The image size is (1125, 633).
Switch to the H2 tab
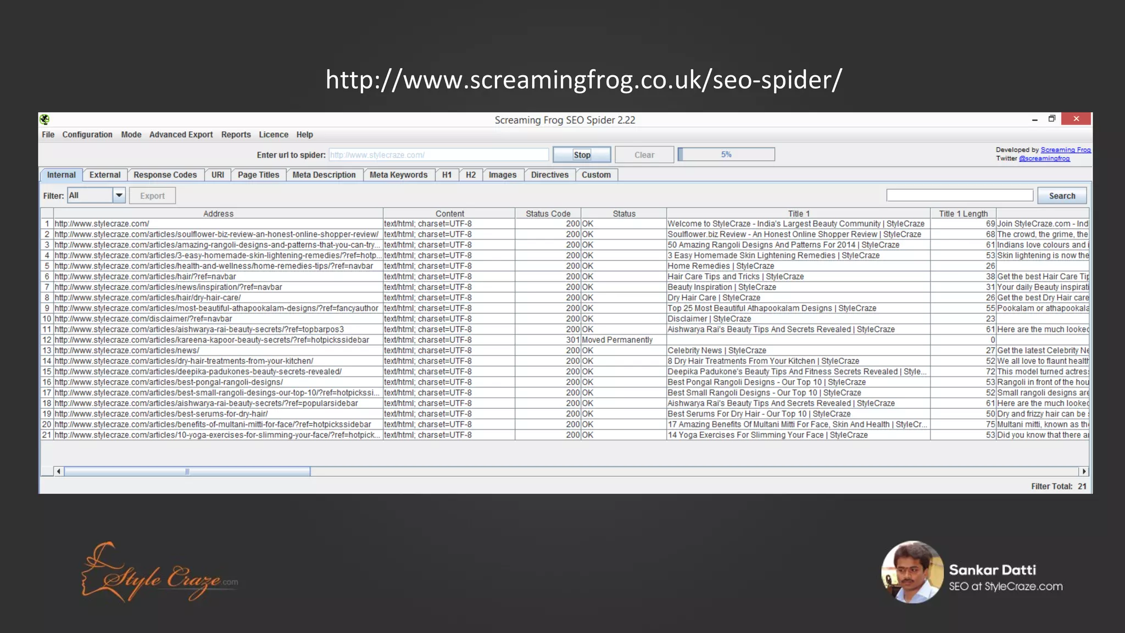471,175
